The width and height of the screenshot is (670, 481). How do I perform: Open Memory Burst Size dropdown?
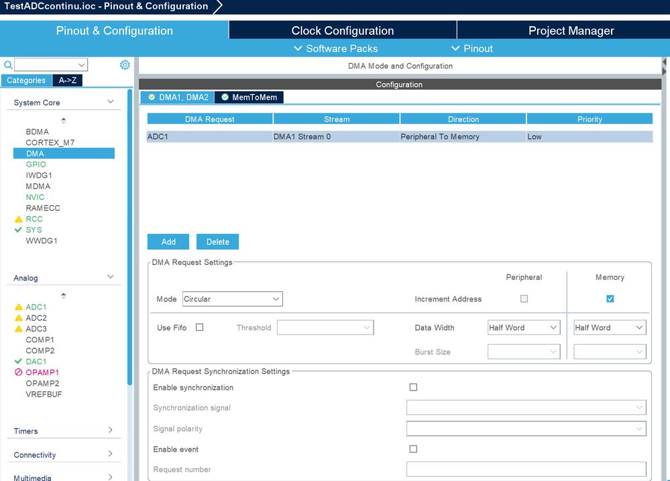click(x=610, y=352)
